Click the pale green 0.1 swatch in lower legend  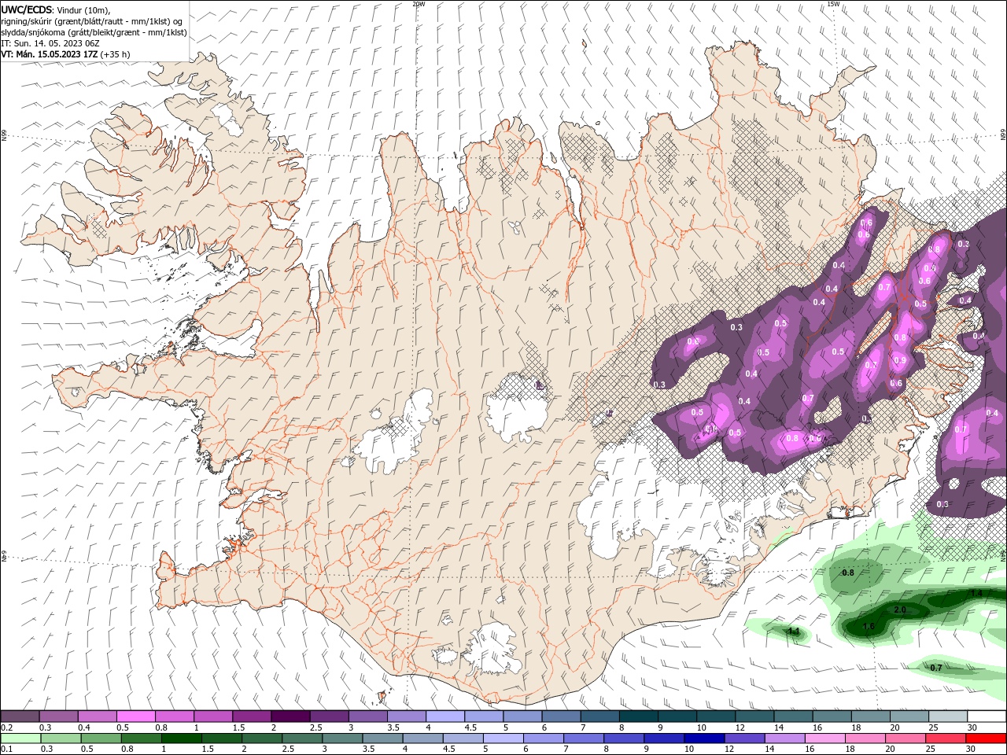pyautogui.click(x=20, y=738)
